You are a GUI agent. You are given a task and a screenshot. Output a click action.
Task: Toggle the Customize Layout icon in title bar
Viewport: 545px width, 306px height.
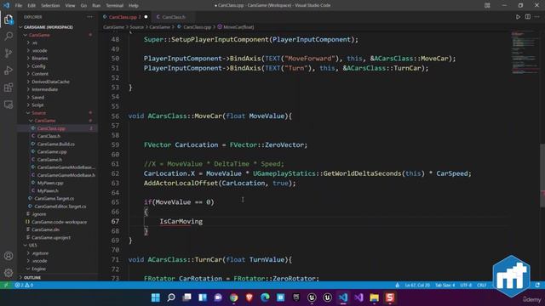coord(487,5)
